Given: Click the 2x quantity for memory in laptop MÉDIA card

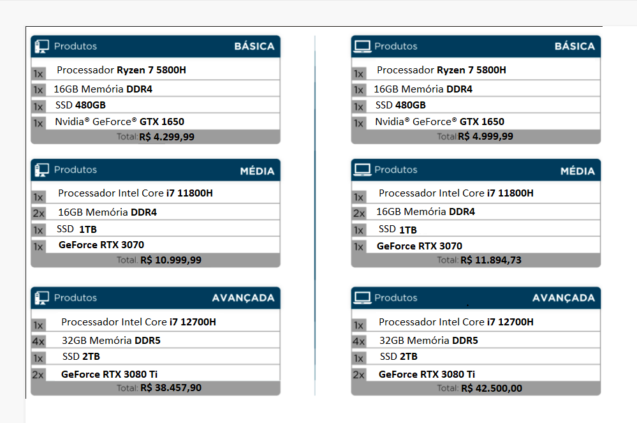Looking at the screenshot, I should [x=359, y=213].
